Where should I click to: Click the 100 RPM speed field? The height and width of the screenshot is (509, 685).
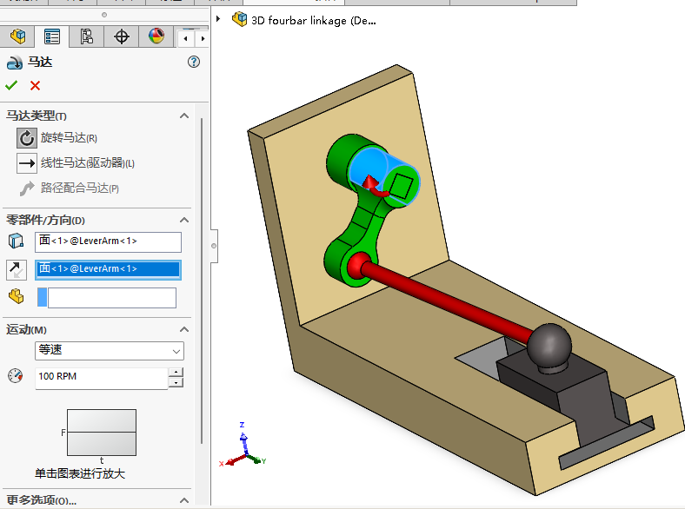(100, 377)
